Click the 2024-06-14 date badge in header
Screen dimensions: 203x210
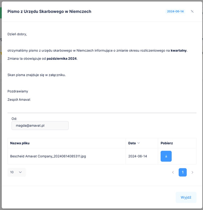tap(175, 11)
